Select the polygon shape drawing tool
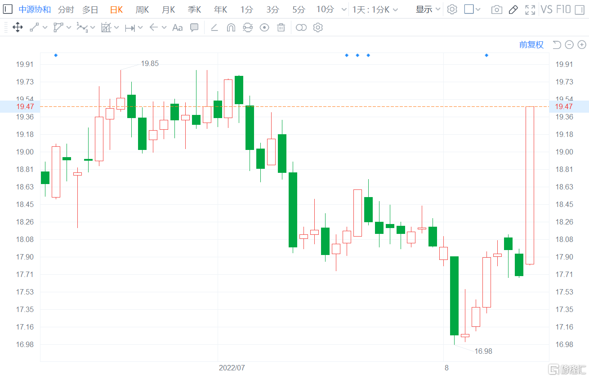Image resolution: width=589 pixels, height=378 pixels. tap(58, 27)
